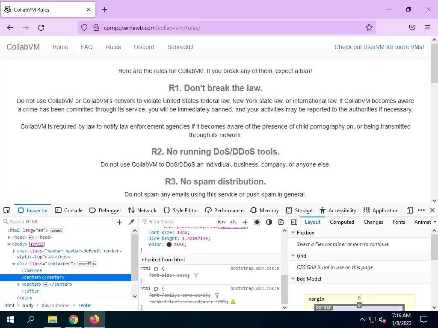Image resolution: width=438 pixels, height=328 pixels.
Task: Collapse the div container node
Action: click(14, 264)
